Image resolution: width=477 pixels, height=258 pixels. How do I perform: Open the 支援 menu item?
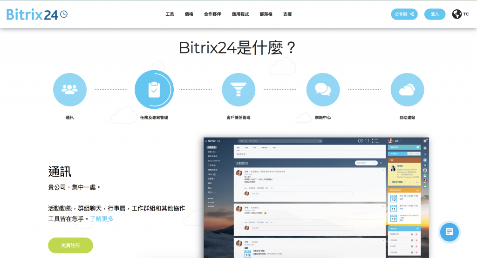287,14
